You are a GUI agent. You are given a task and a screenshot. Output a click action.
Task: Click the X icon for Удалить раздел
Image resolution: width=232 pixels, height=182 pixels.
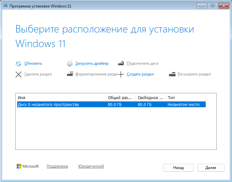coord(19,74)
